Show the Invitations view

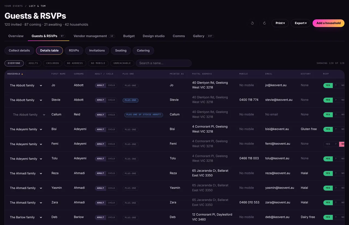(x=97, y=50)
